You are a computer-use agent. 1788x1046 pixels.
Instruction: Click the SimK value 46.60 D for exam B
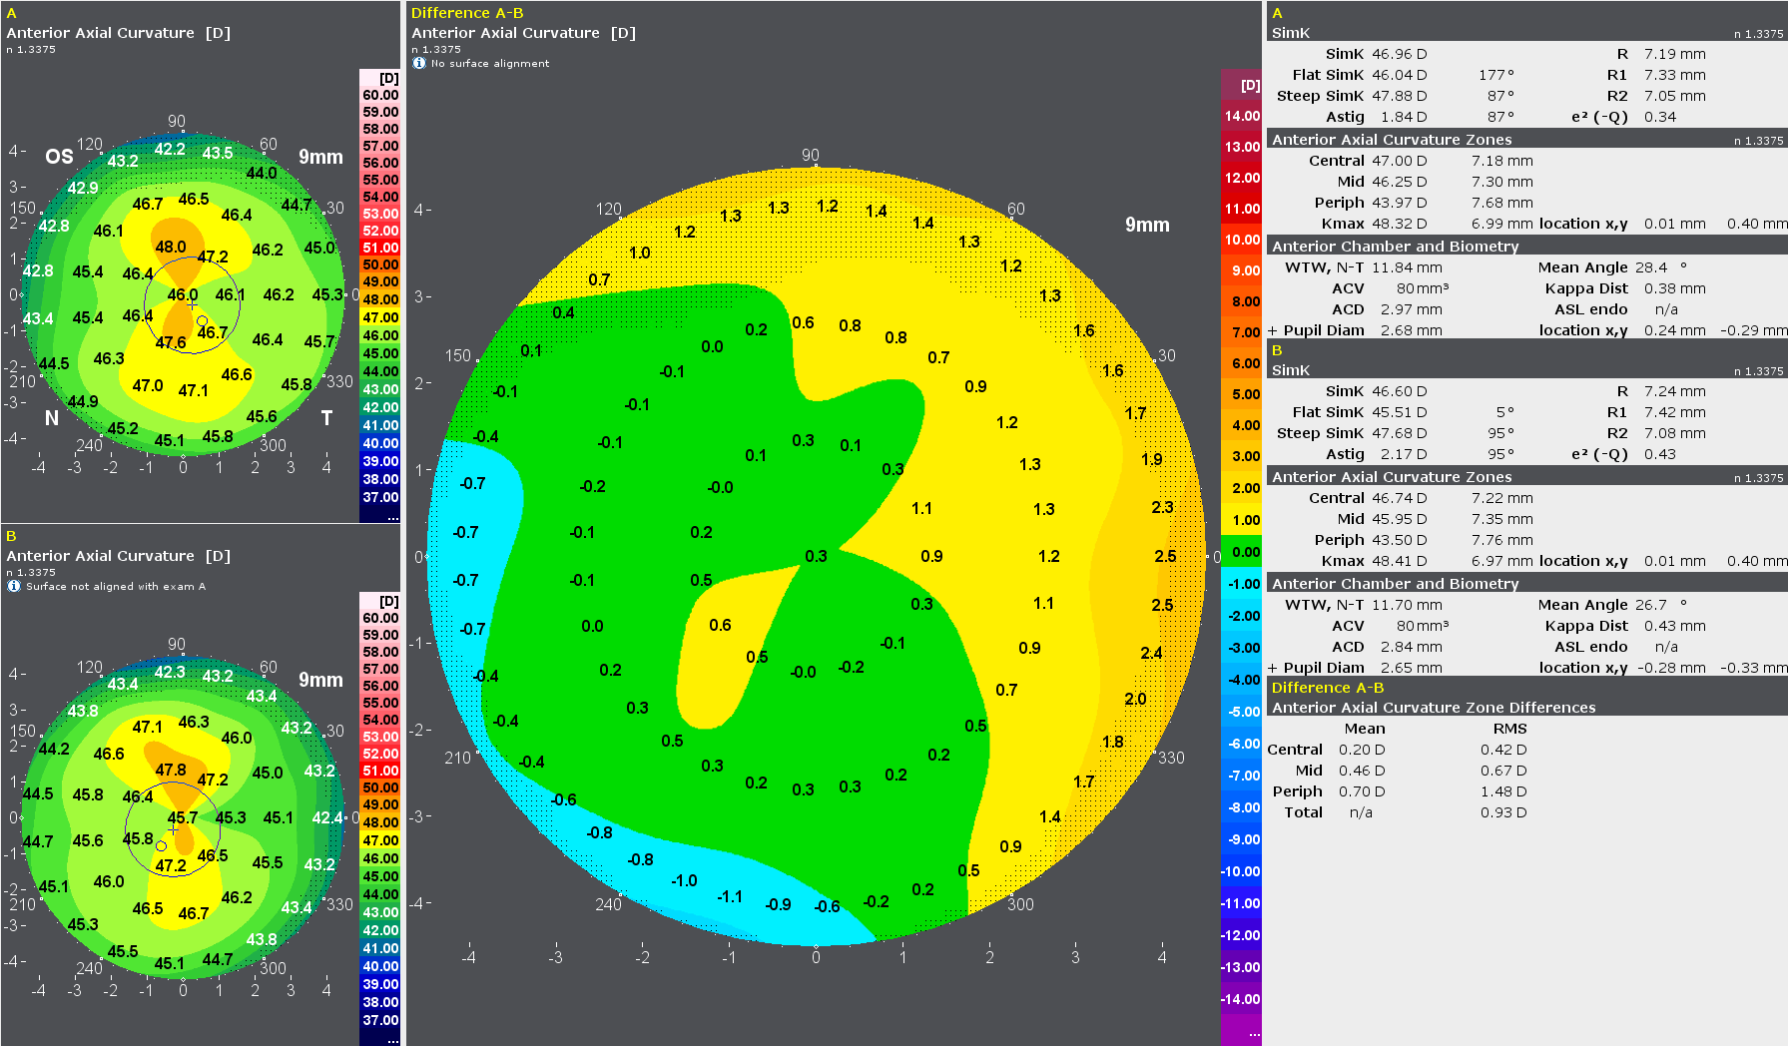click(x=1399, y=391)
